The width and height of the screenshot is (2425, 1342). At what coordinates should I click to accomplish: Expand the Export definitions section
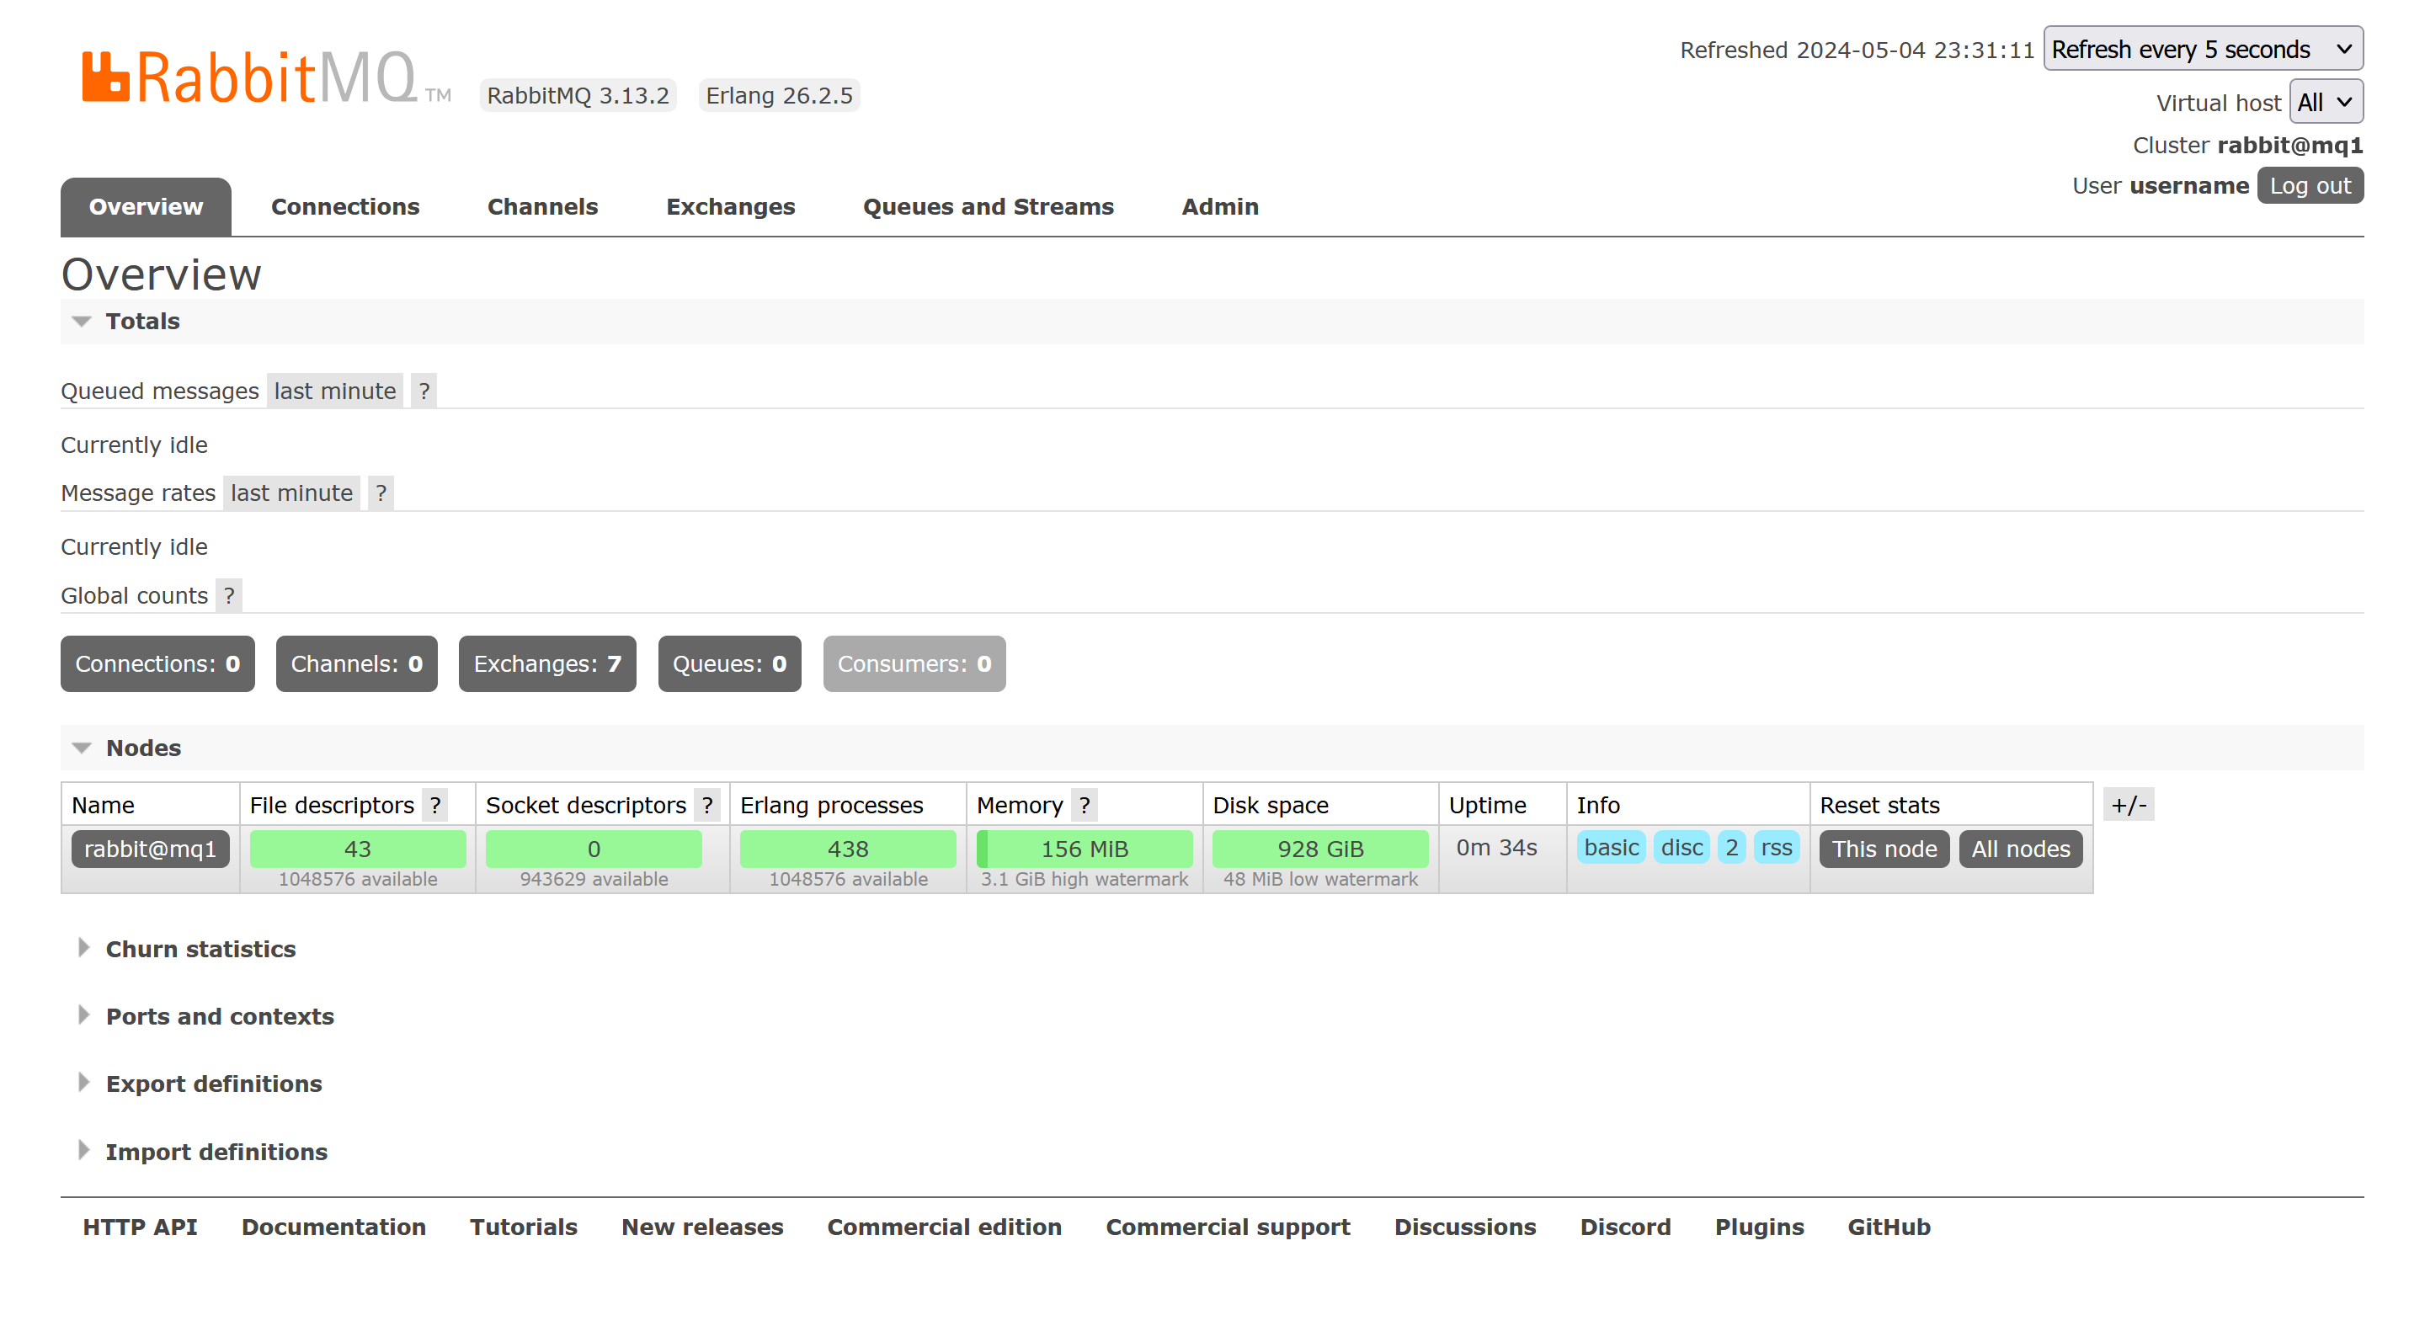click(x=215, y=1083)
